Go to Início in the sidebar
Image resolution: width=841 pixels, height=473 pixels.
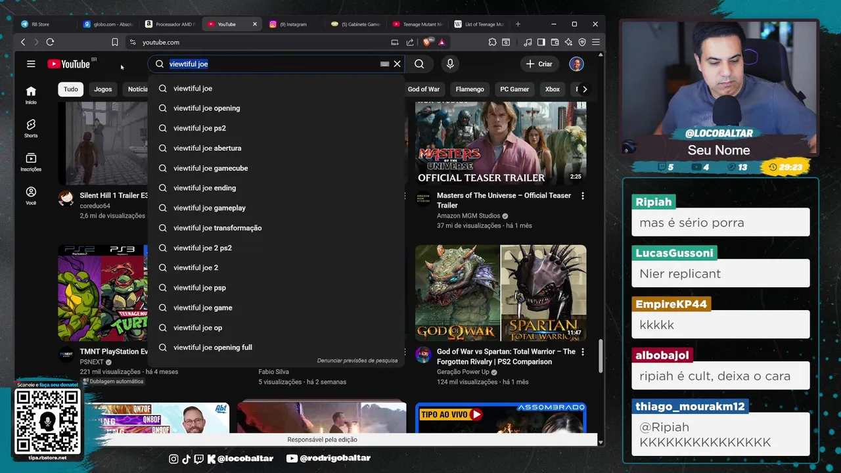[31, 95]
